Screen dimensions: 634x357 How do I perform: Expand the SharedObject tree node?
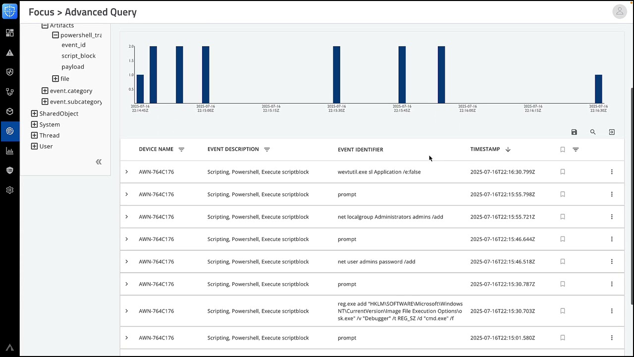tap(34, 114)
